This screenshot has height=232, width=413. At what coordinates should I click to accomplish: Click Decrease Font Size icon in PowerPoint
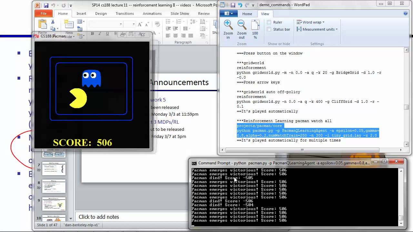click(x=147, y=24)
